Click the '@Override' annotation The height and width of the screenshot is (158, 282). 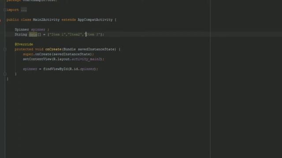click(x=24, y=44)
